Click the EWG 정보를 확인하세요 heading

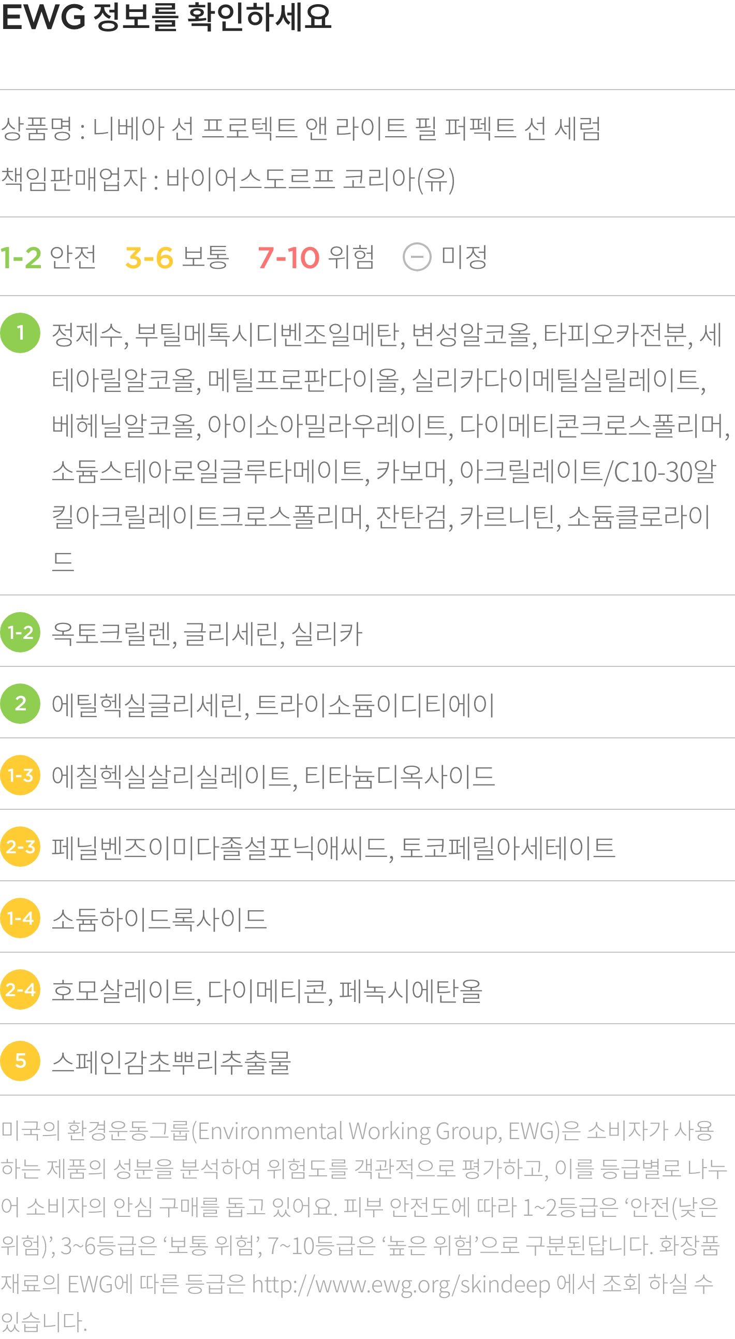(166, 17)
